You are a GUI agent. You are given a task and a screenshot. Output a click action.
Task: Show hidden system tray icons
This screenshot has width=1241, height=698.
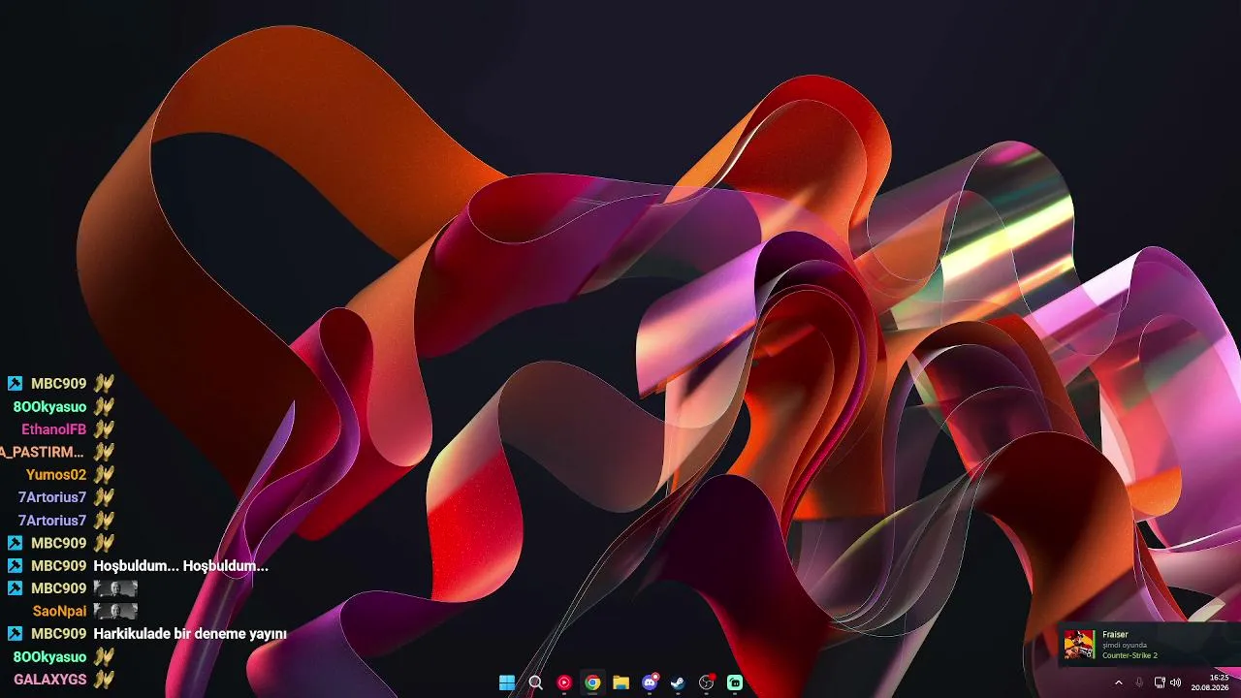point(1119,682)
